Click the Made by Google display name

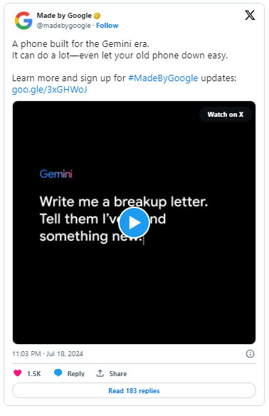click(x=64, y=16)
